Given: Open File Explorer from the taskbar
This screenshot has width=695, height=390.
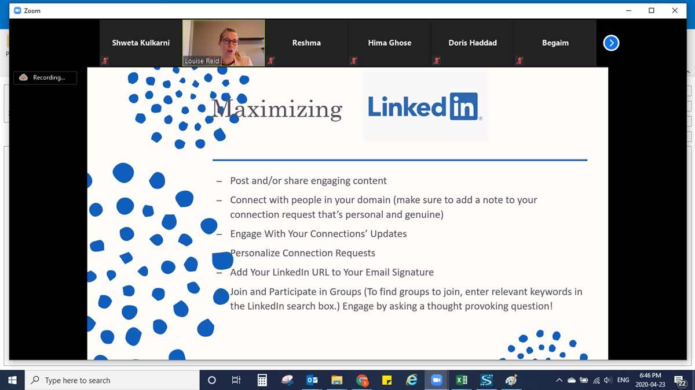Looking at the screenshot, I should [x=337, y=380].
